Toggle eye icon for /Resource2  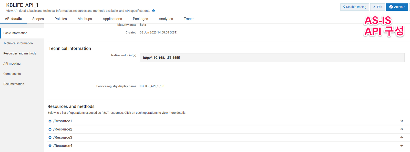coord(402,129)
